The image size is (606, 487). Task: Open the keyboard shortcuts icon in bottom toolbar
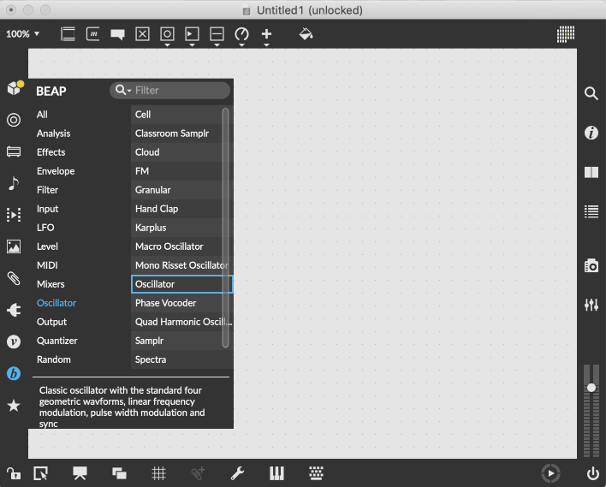tap(316, 473)
